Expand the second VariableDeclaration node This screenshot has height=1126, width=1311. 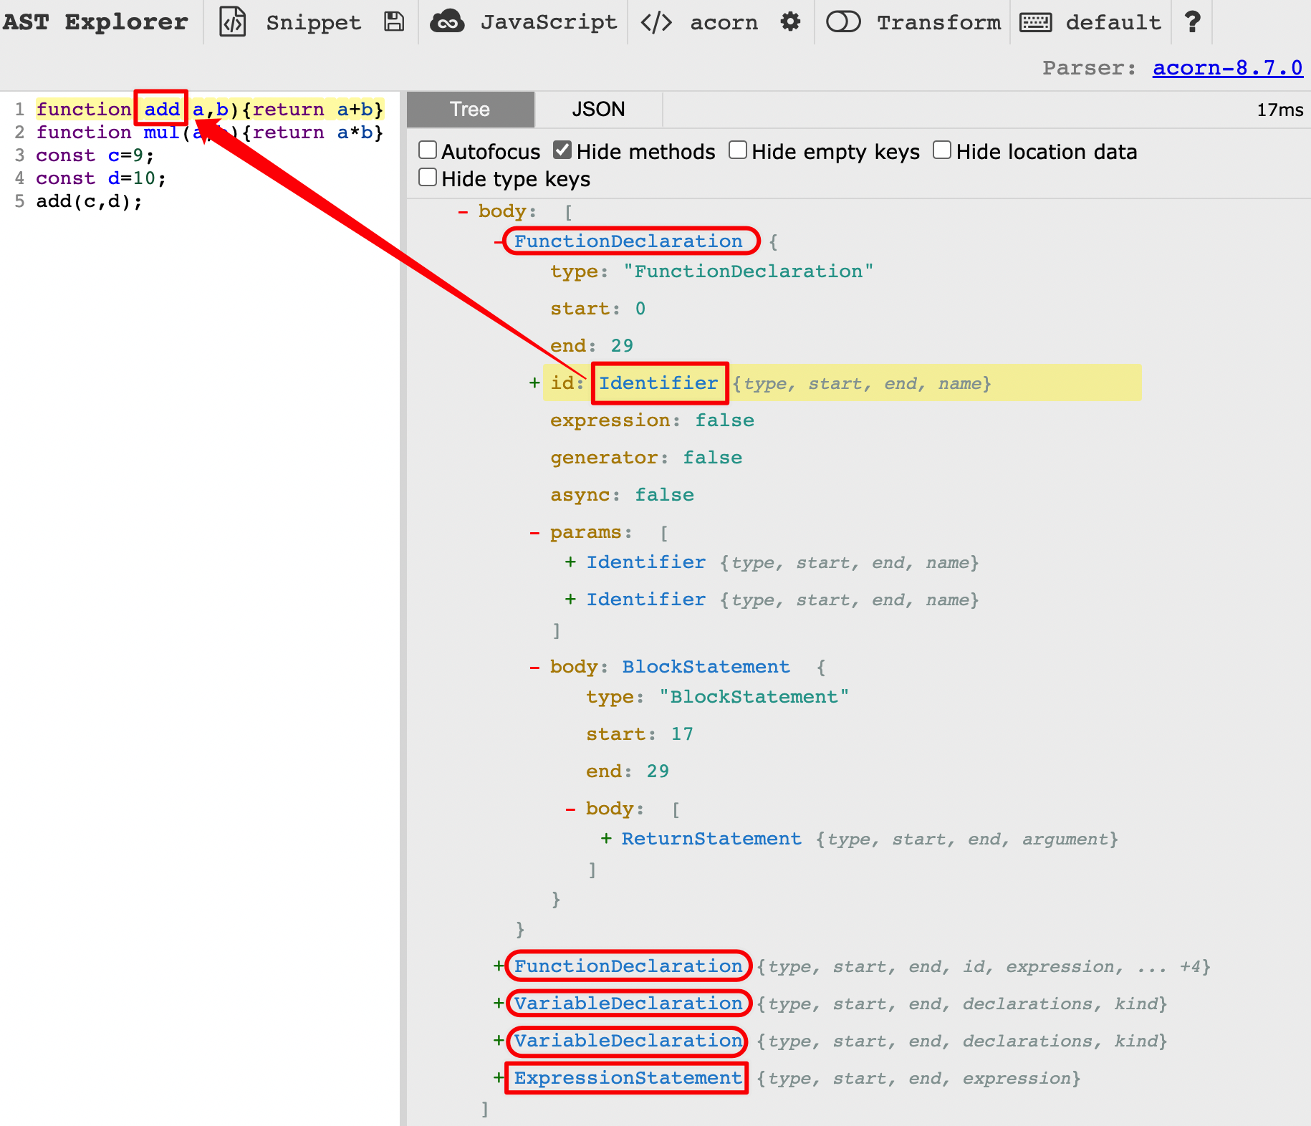499,1041
